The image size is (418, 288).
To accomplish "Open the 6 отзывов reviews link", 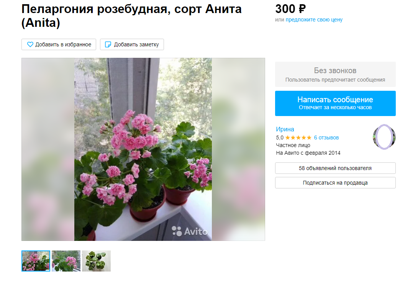I will (x=326, y=138).
